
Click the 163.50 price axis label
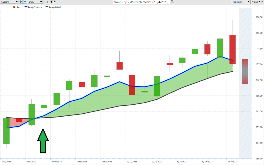tap(259, 111)
